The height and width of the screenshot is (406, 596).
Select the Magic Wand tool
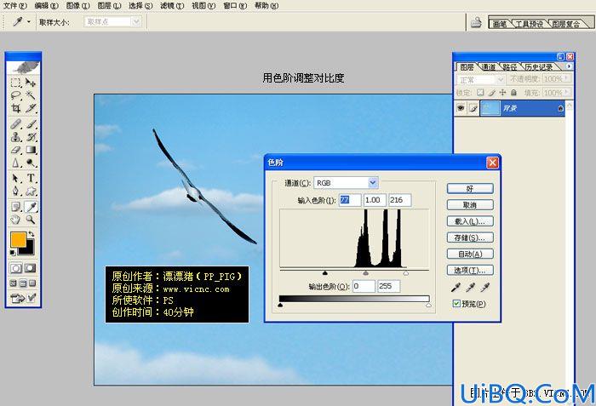click(31, 95)
